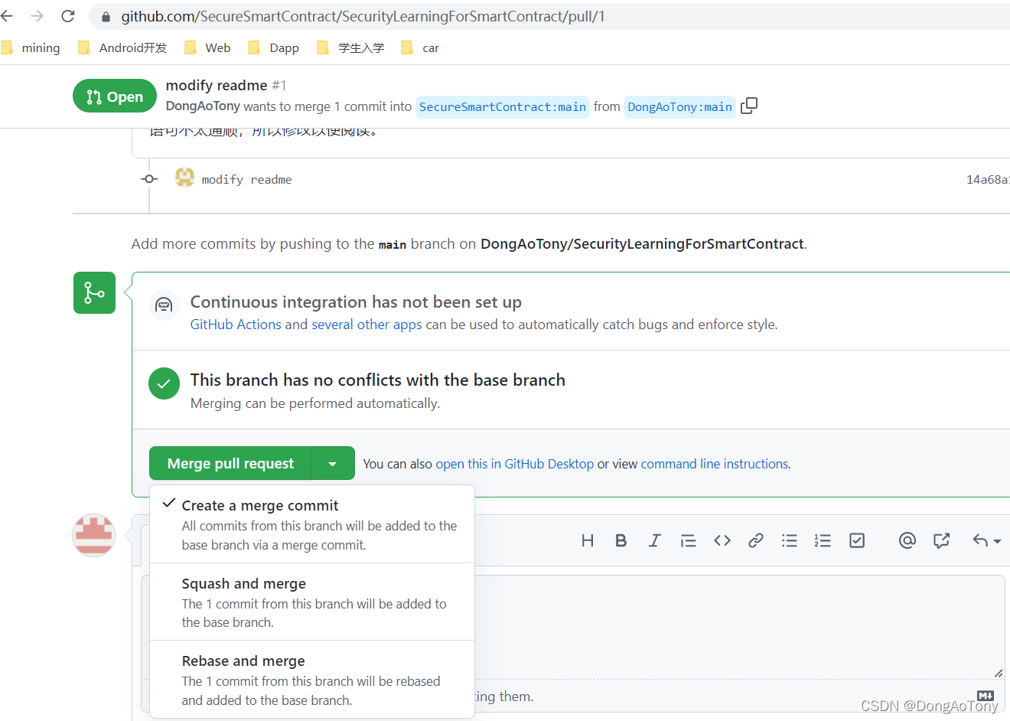The width and height of the screenshot is (1010, 721).
Task: Reference an issue with the cross-reference icon
Action: click(x=941, y=540)
